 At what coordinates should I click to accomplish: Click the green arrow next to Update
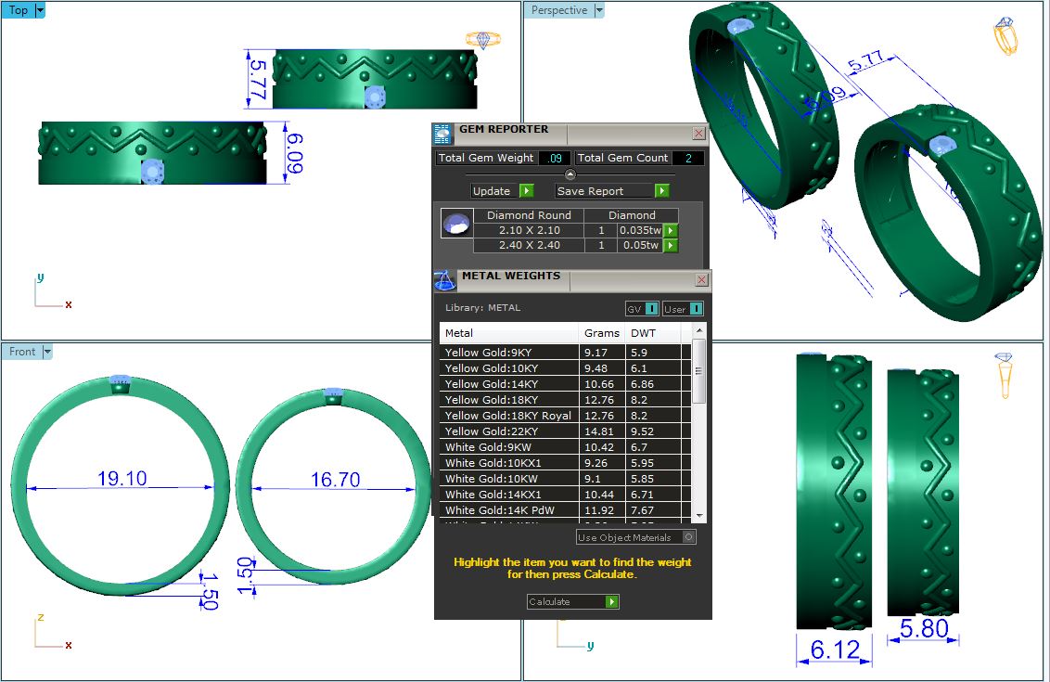click(526, 191)
